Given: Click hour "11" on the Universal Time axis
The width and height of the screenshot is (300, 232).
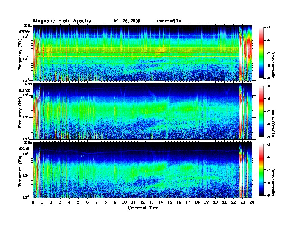Looking at the screenshot, I should tap(133, 202).
